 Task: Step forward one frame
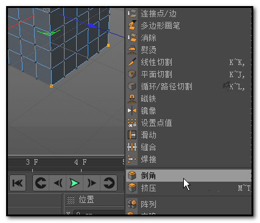(x=91, y=183)
